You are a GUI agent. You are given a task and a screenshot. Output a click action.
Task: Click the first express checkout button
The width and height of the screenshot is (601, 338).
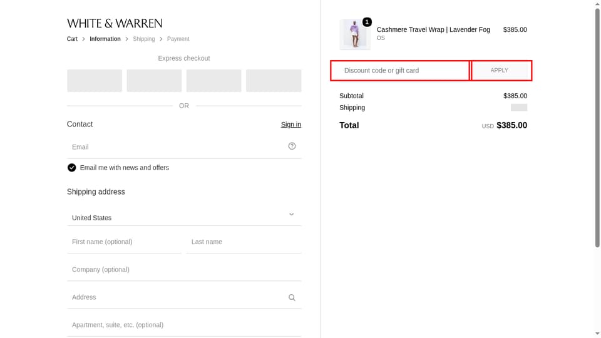pyautogui.click(x=95, y=81)
